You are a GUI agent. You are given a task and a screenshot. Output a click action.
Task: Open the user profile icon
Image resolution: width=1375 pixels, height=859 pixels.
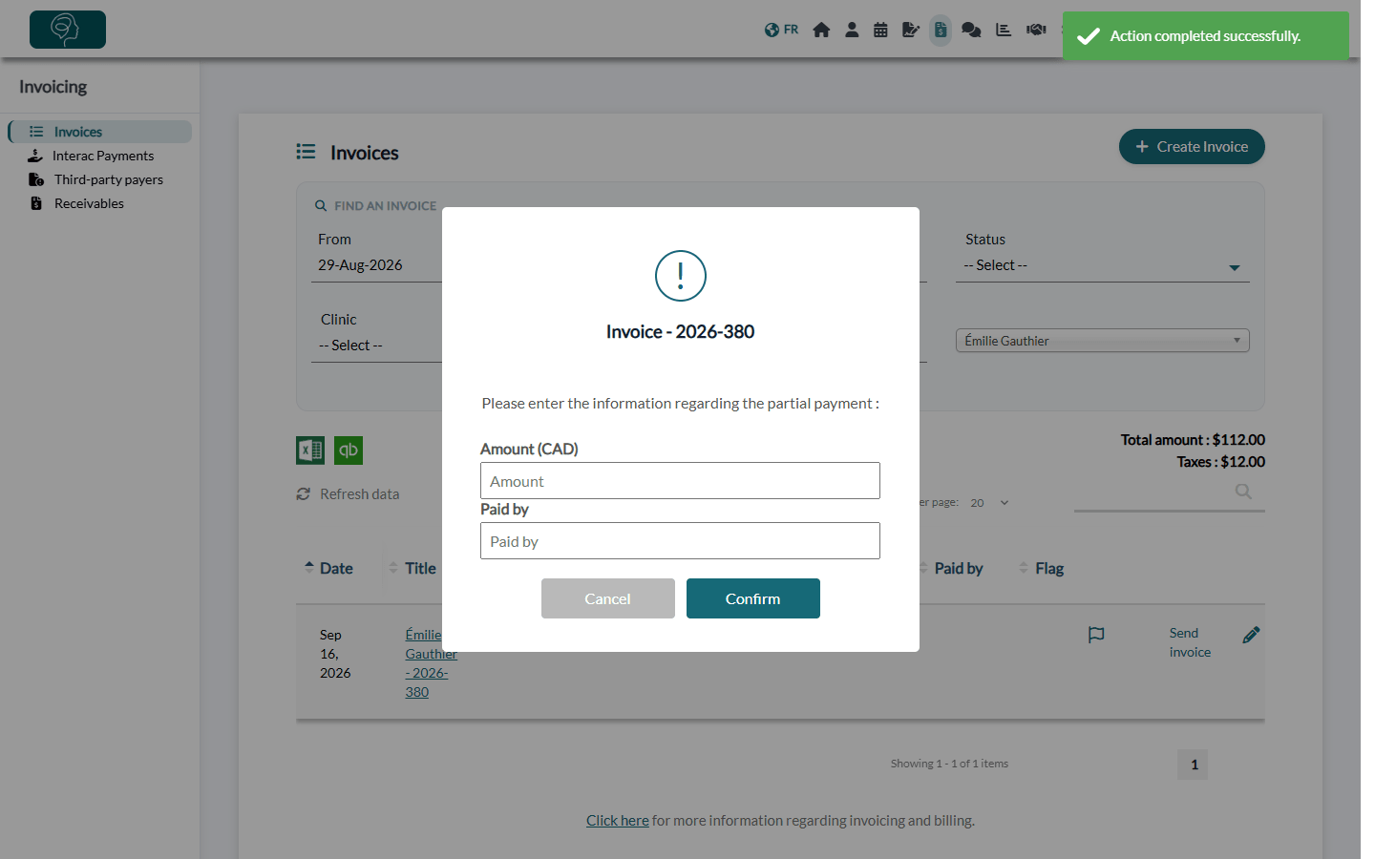click(852, 30)
